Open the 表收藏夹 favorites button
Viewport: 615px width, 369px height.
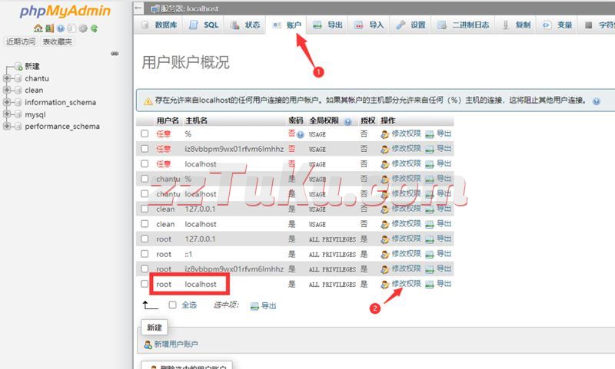(x=57, y=41)
